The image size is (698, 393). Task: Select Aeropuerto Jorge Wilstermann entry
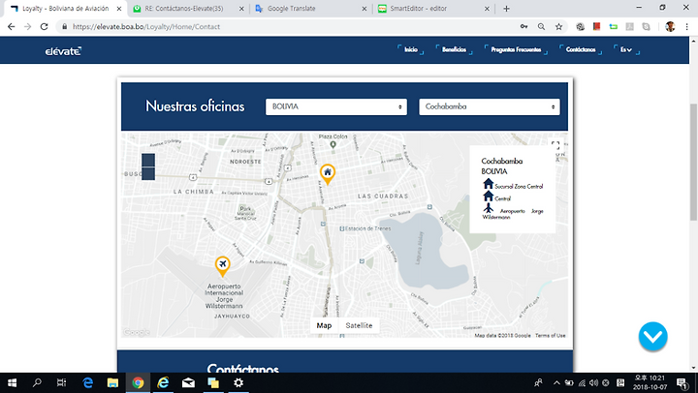pyautogui.click(x=513, y=212)
